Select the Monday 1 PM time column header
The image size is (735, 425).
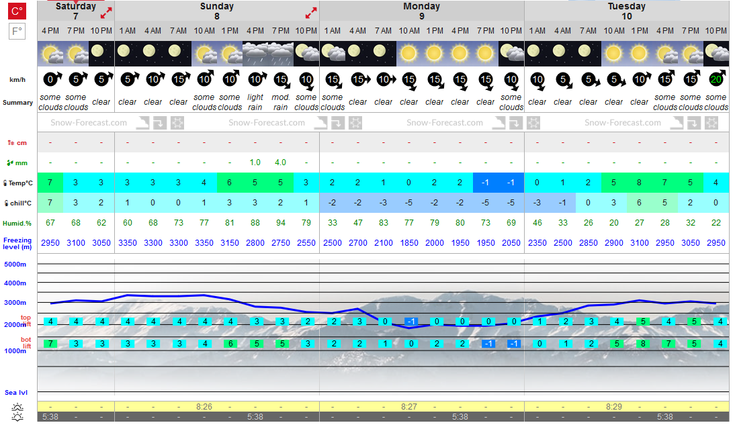point(435,31)
